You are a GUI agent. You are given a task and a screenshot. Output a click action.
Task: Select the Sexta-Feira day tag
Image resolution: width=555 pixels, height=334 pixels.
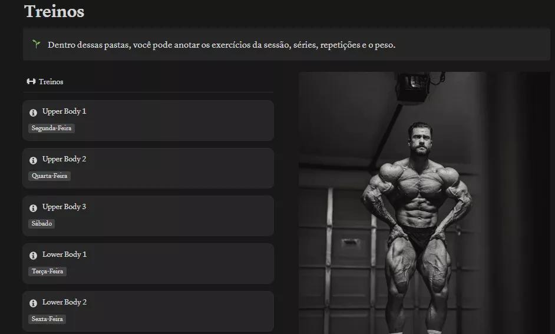(47, 319)
